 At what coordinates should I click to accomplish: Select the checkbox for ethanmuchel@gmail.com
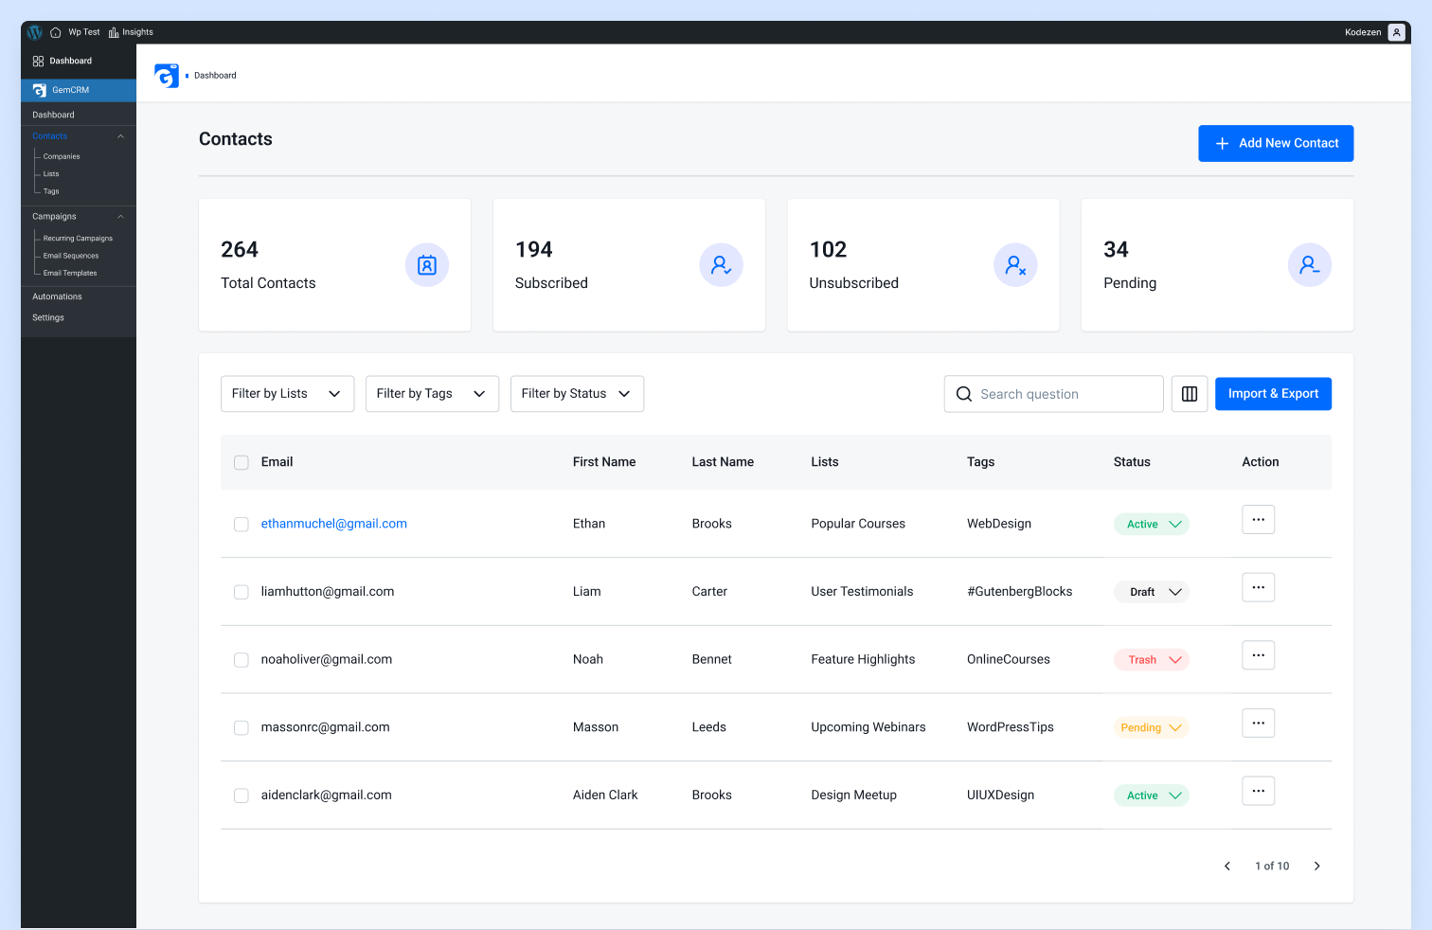pyautogui.click(x=241, y=524)
